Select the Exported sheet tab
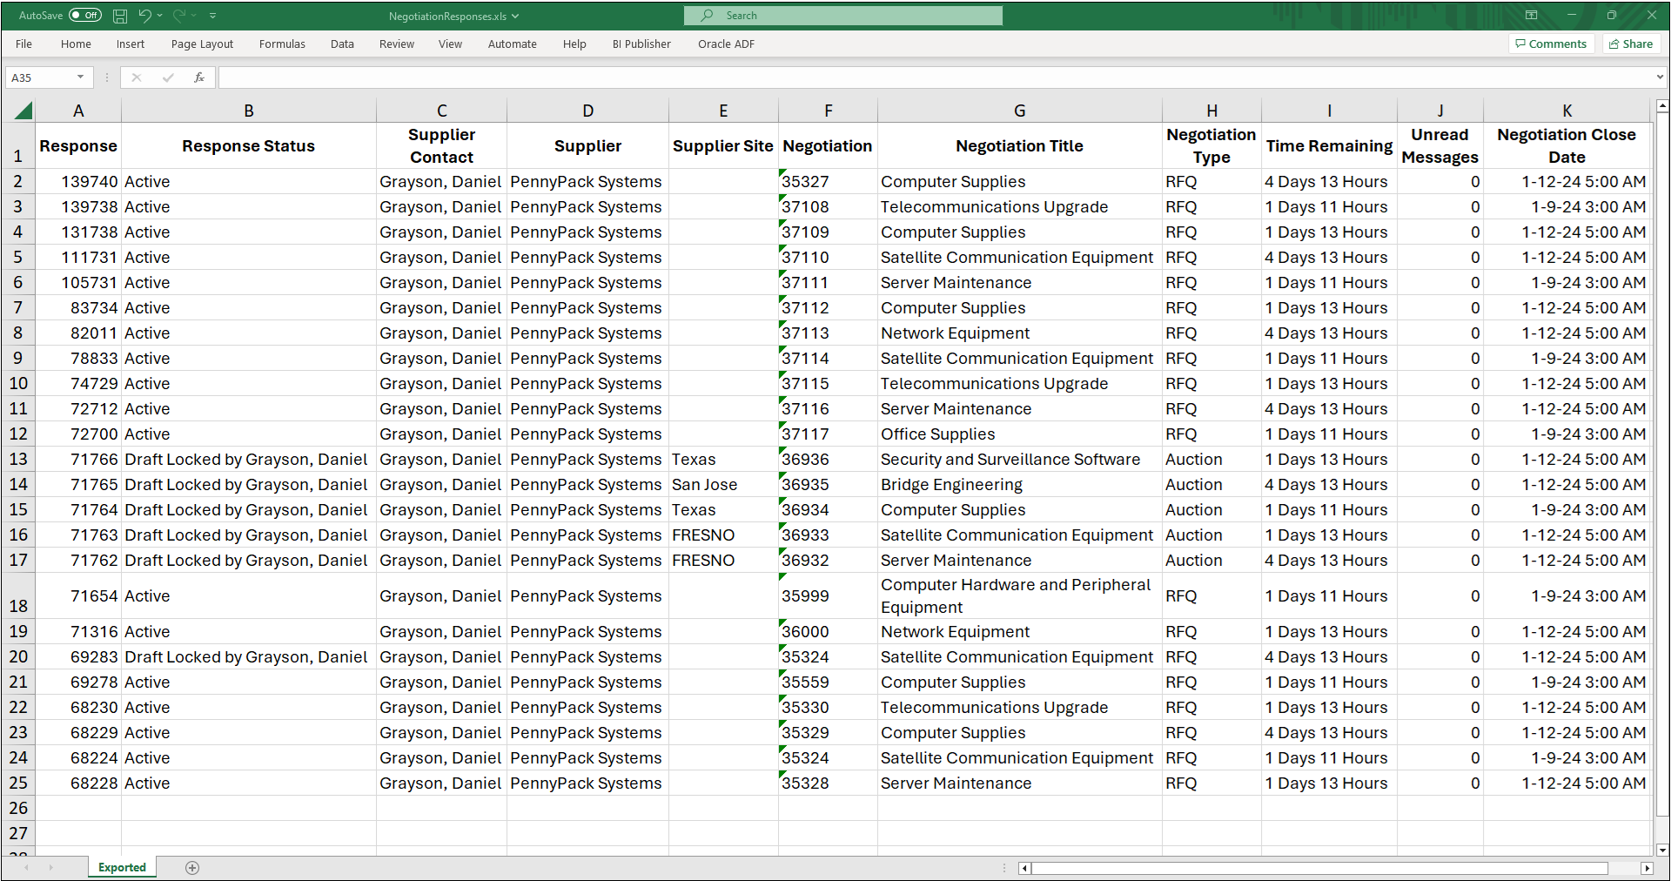 click(x=122, y=868)
